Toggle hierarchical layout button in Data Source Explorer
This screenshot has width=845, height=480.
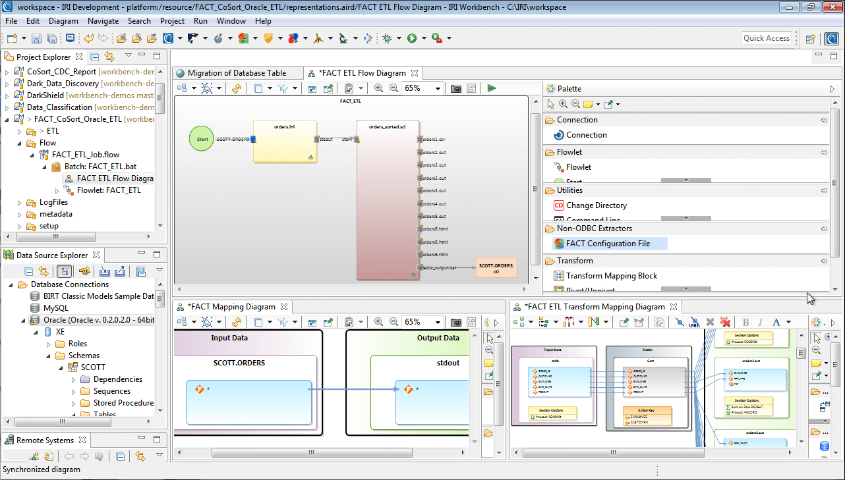coord(65,271)
